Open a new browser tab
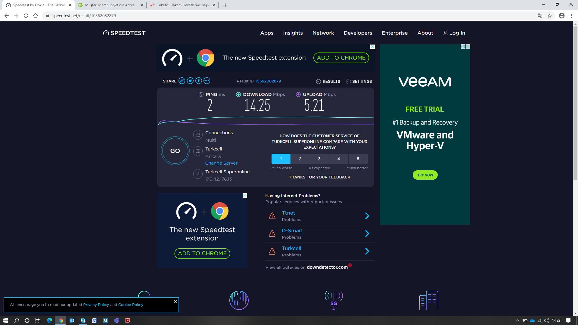The image size is (578, 325). tap(225, 5)
